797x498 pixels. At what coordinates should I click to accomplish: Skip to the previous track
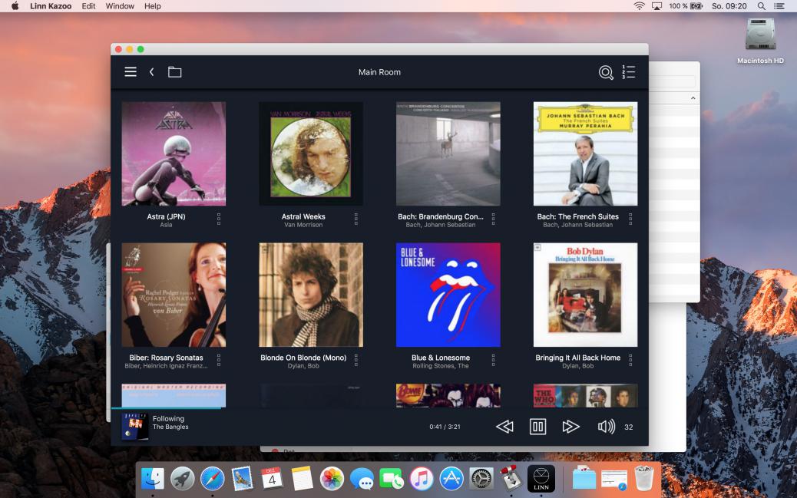coord(504,427)
